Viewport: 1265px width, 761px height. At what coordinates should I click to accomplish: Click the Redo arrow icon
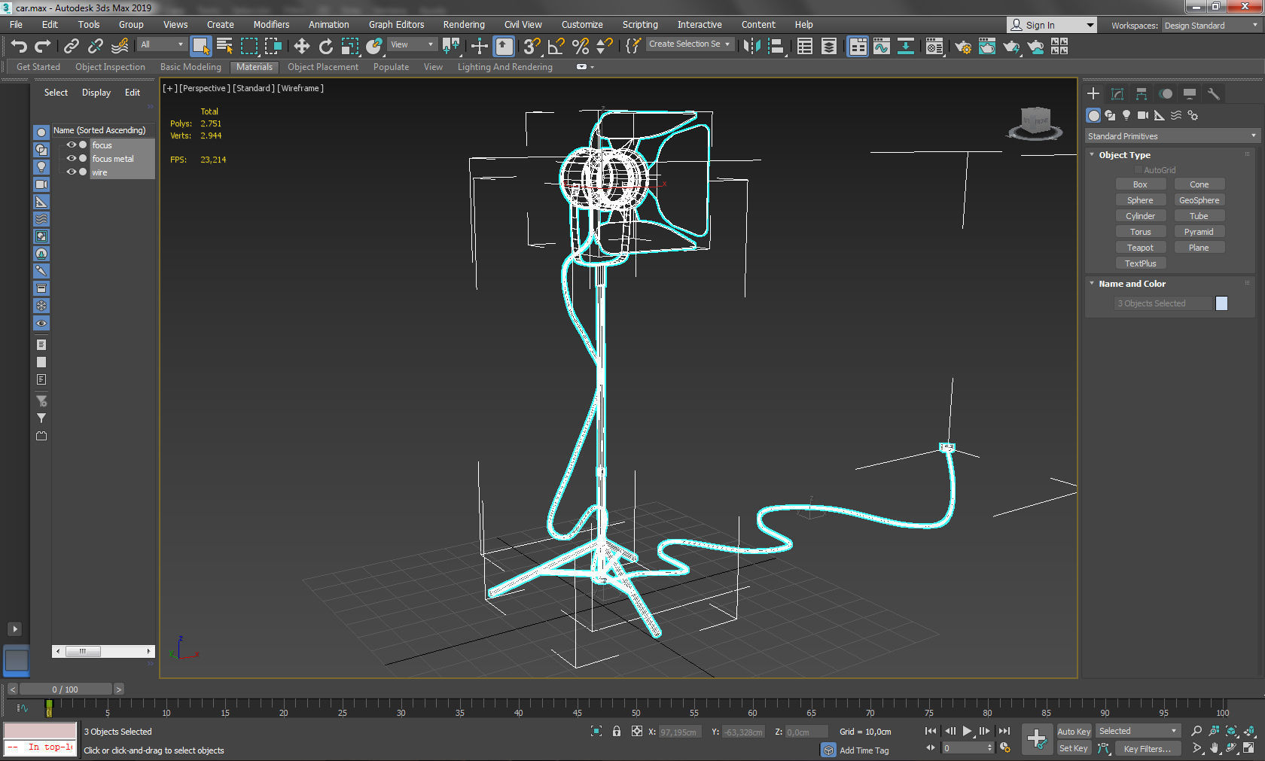pos(43,47)
